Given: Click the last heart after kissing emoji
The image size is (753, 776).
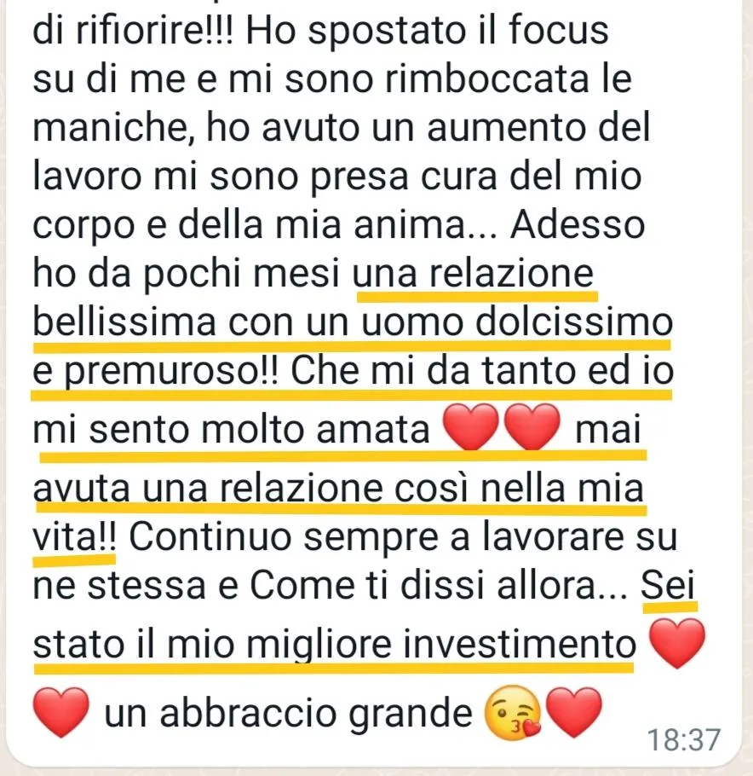Looking at the screenshot, I should [x=573, y=712].
